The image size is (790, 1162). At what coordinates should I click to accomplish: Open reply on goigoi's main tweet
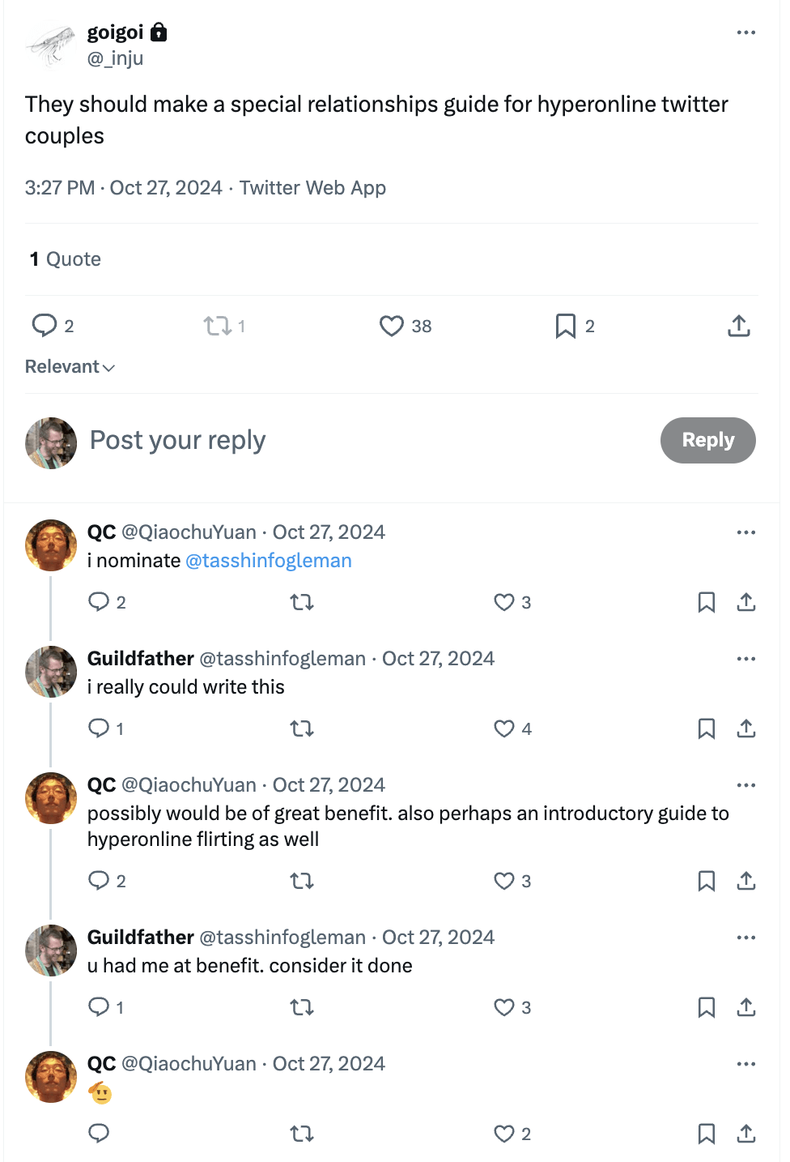point(45,326)
